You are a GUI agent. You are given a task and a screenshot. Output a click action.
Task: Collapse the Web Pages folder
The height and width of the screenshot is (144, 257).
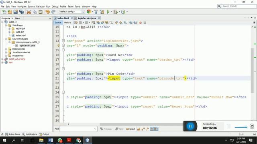6,25
